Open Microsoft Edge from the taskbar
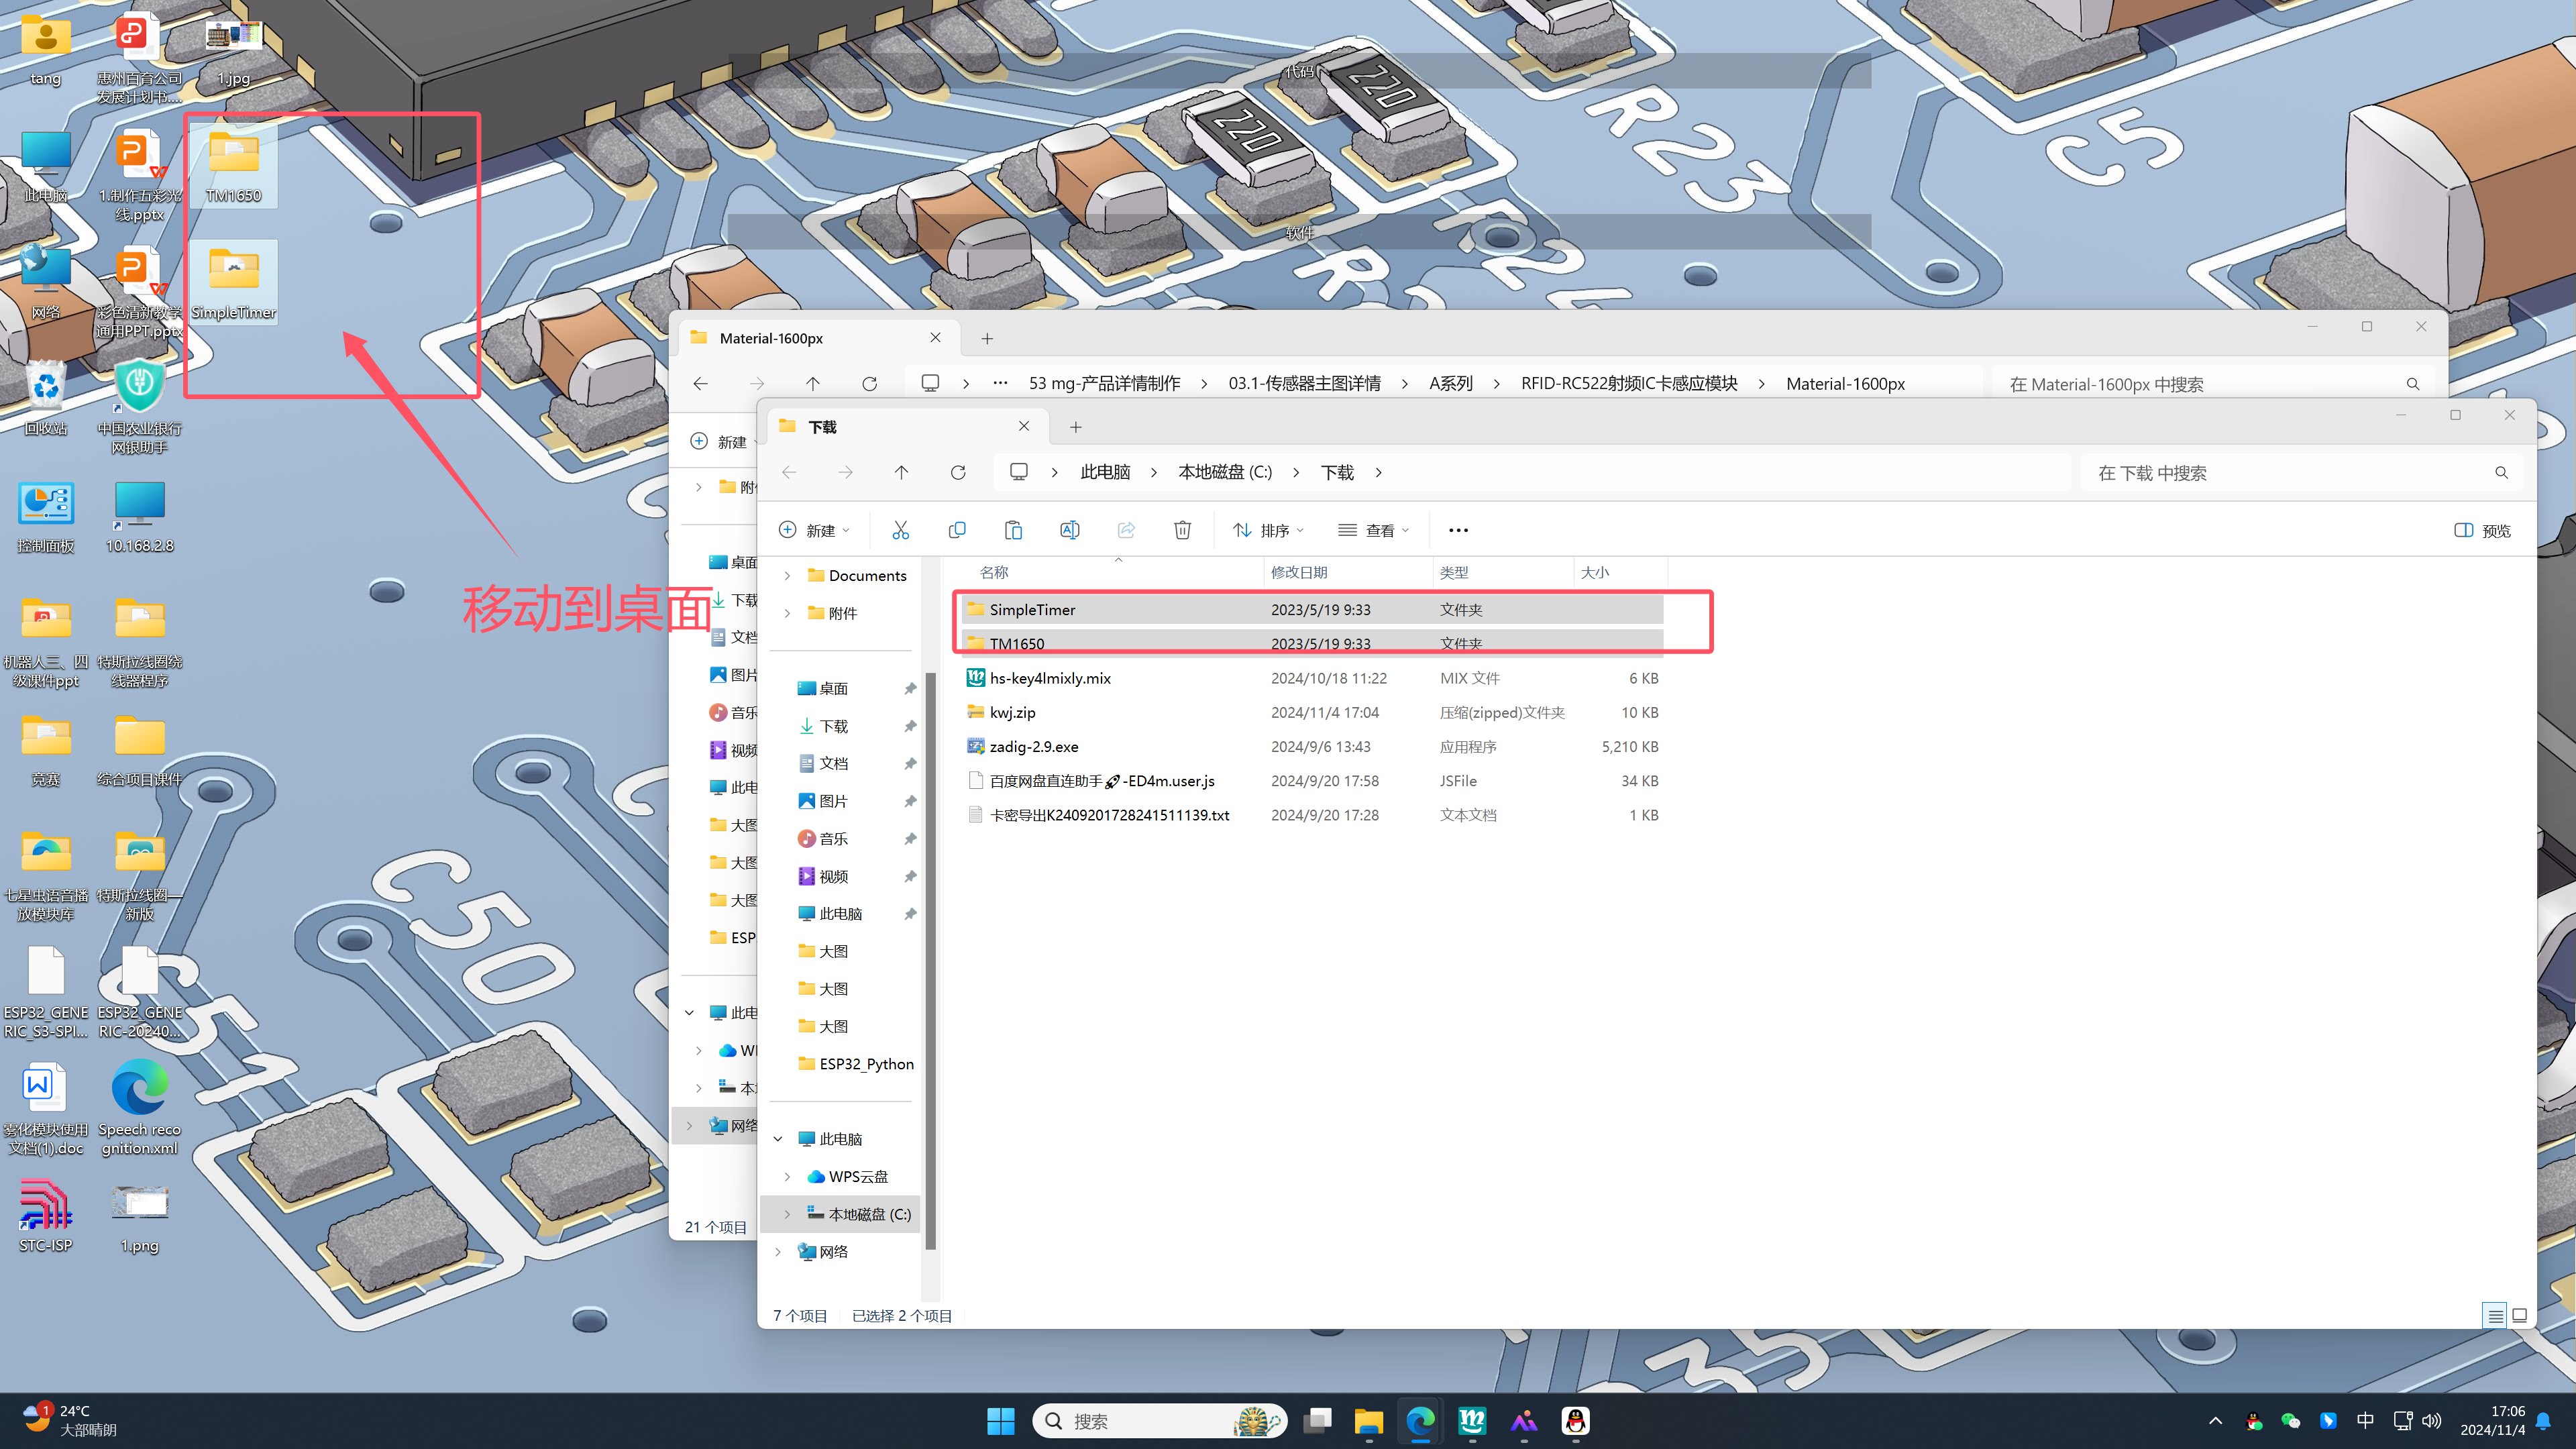The height and width of the screenshot is (1449, 2576). (1420, 1421)
